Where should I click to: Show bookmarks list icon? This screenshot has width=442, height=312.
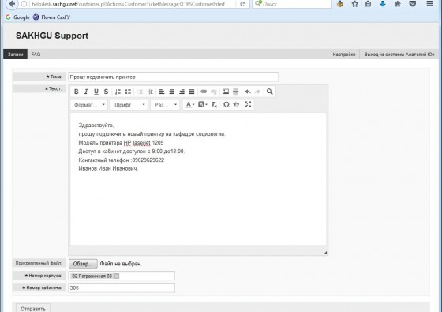pos(368,4)
